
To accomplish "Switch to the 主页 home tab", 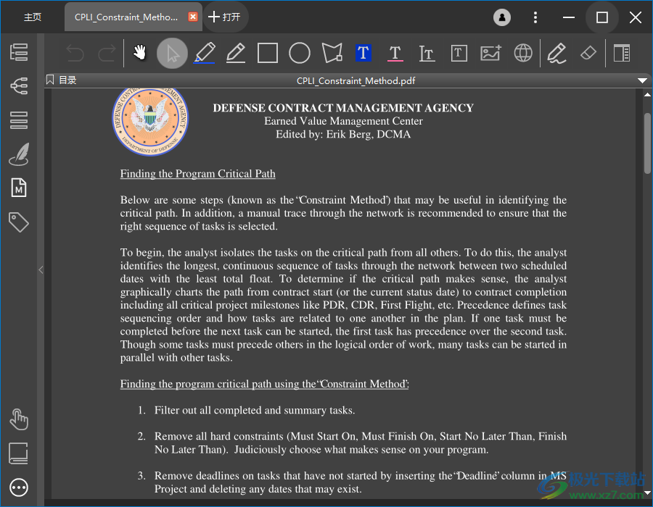I will (x=33, y=17).
